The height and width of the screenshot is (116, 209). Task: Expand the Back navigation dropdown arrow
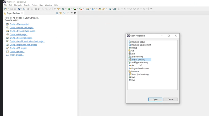click(141, 9)
